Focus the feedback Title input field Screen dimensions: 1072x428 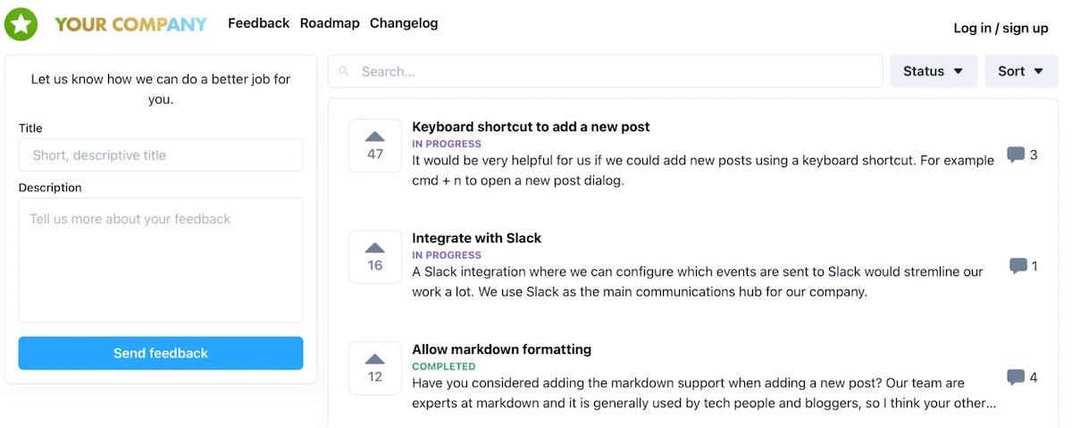[x=161, y=155]
